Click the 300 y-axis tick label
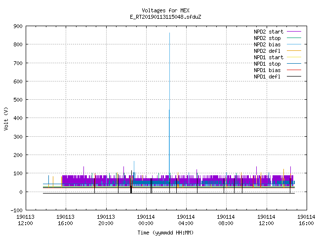 coord(18,137)
